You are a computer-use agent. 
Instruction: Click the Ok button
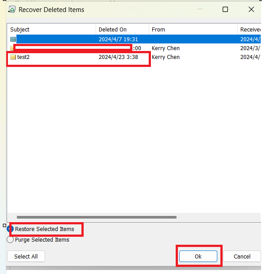tap(198, 256)
